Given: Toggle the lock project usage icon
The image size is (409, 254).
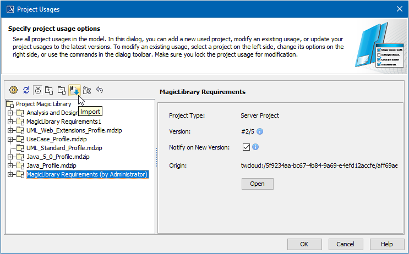Looking at the screenshot, I should pos(37,90).
